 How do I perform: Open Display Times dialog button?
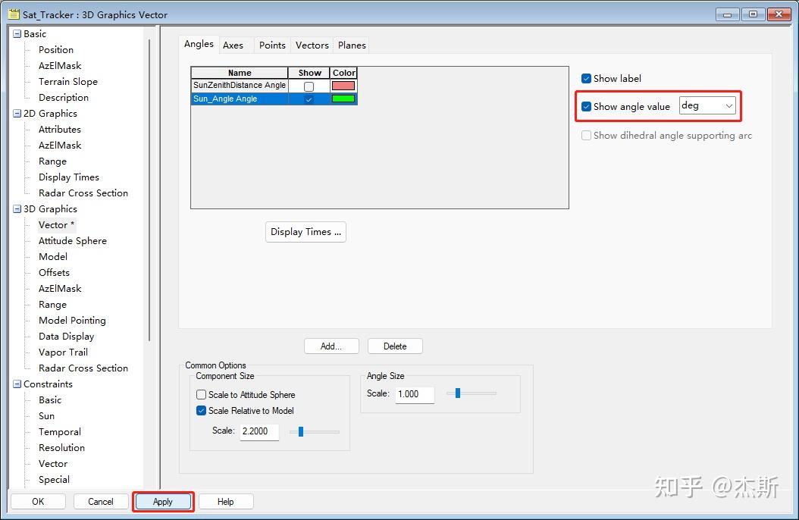tap(305, 232)
